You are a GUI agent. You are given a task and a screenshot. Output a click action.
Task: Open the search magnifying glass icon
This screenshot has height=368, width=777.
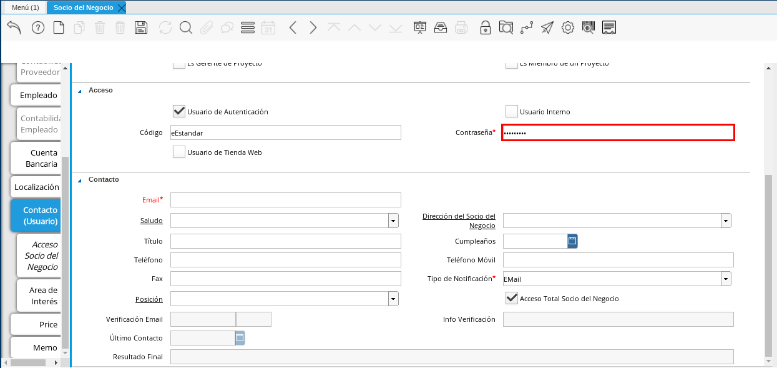[x=185, y=27]
